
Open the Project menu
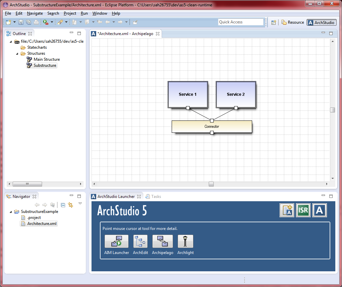tap(70, 13)
